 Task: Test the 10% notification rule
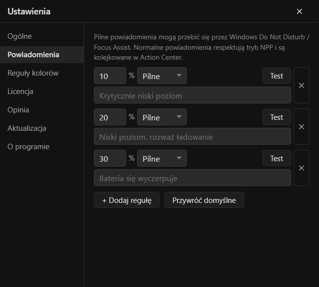[x=277, y=76]
